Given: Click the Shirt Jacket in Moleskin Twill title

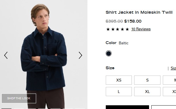Looking at the screenshot, I should (139, 12).
